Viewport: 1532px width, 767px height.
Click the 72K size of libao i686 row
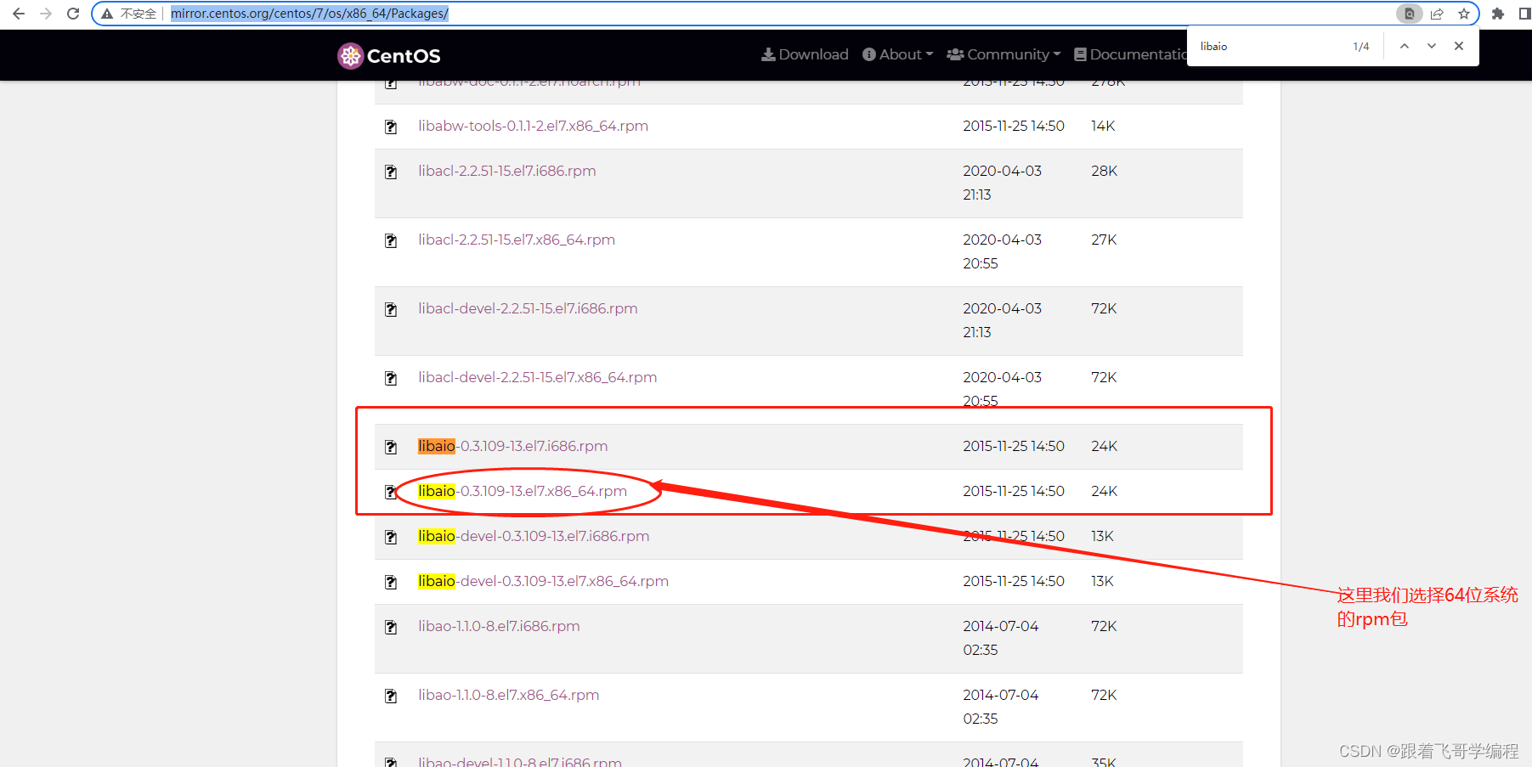click(x=1104, y=626)
